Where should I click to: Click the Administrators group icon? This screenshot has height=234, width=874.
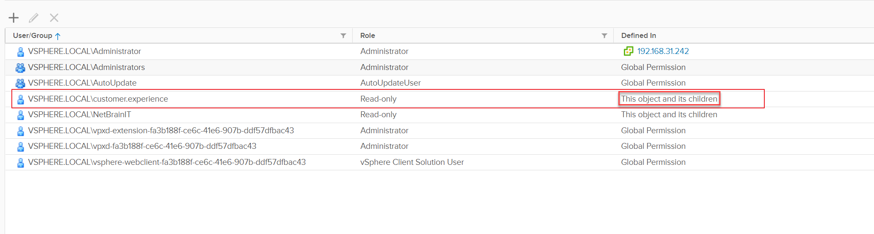tap(20, 67)
